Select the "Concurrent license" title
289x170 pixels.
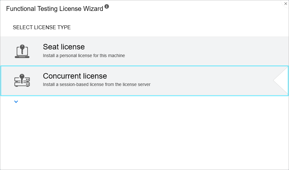pos(75,76)
